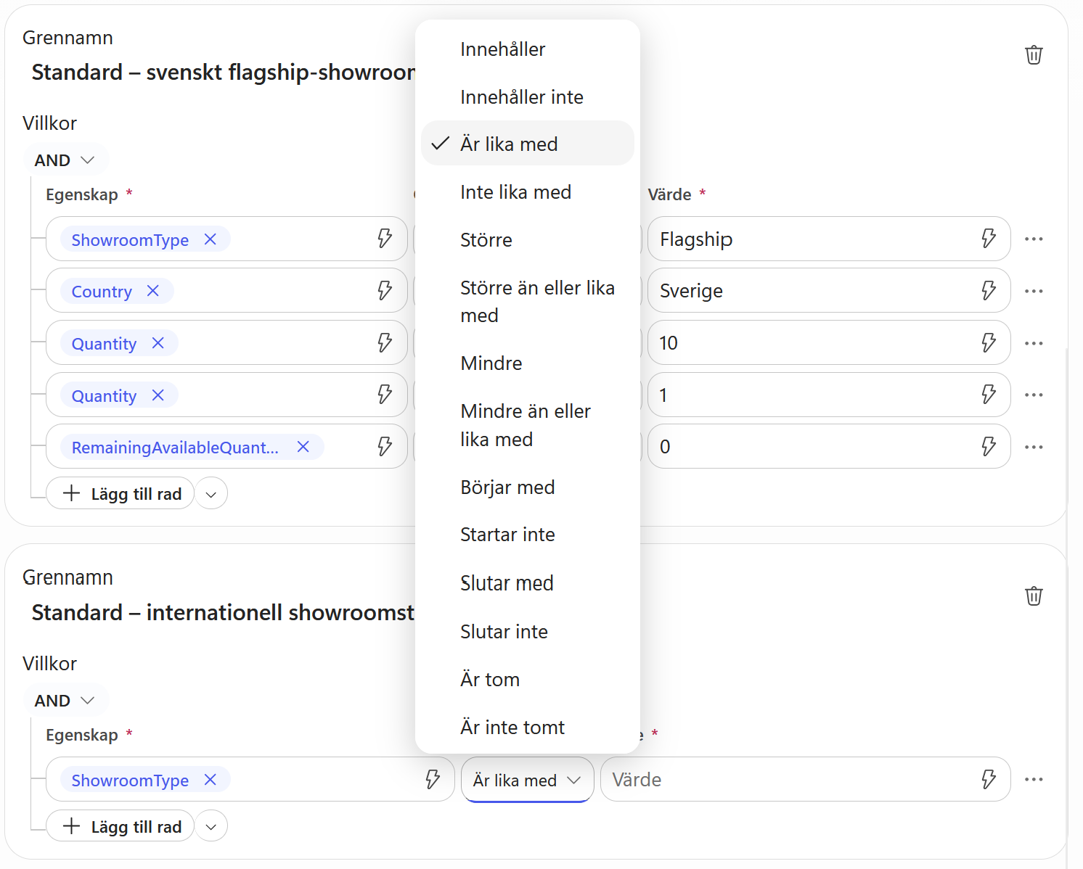The image size is (1083, 869).
Task: Click 'Lägg till rad' in the flagship branch
Action: tap(120, 494)
